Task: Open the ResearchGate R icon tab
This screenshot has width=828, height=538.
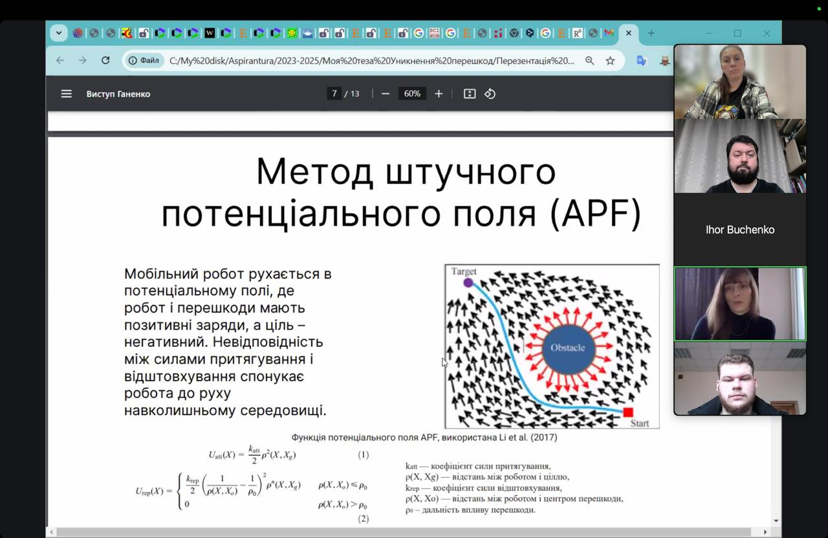Action: [x=577, y=33]
